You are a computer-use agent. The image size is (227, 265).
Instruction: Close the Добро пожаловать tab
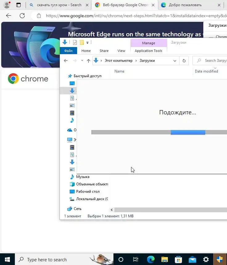219,5
